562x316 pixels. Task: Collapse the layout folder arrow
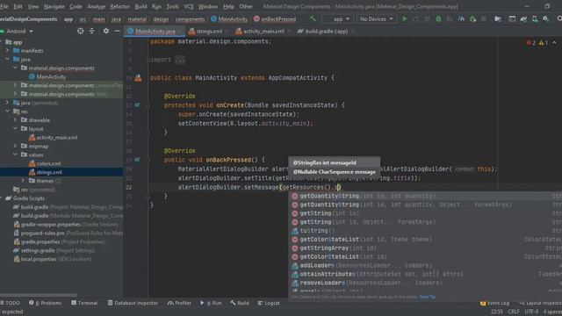pyautogui.click(x=15, y=129)
